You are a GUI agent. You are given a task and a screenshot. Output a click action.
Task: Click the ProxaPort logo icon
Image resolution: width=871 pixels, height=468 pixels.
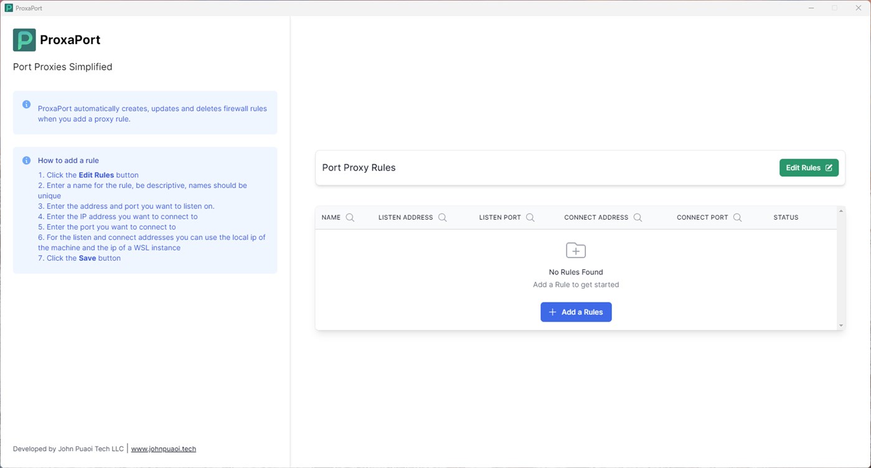[x=24, y=40]
